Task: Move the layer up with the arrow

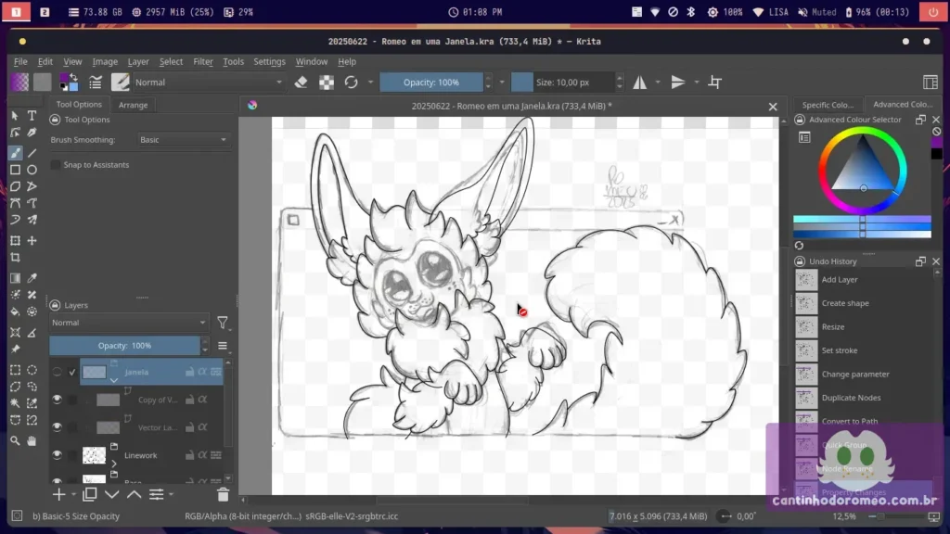Action: click(x=134, y=495)
